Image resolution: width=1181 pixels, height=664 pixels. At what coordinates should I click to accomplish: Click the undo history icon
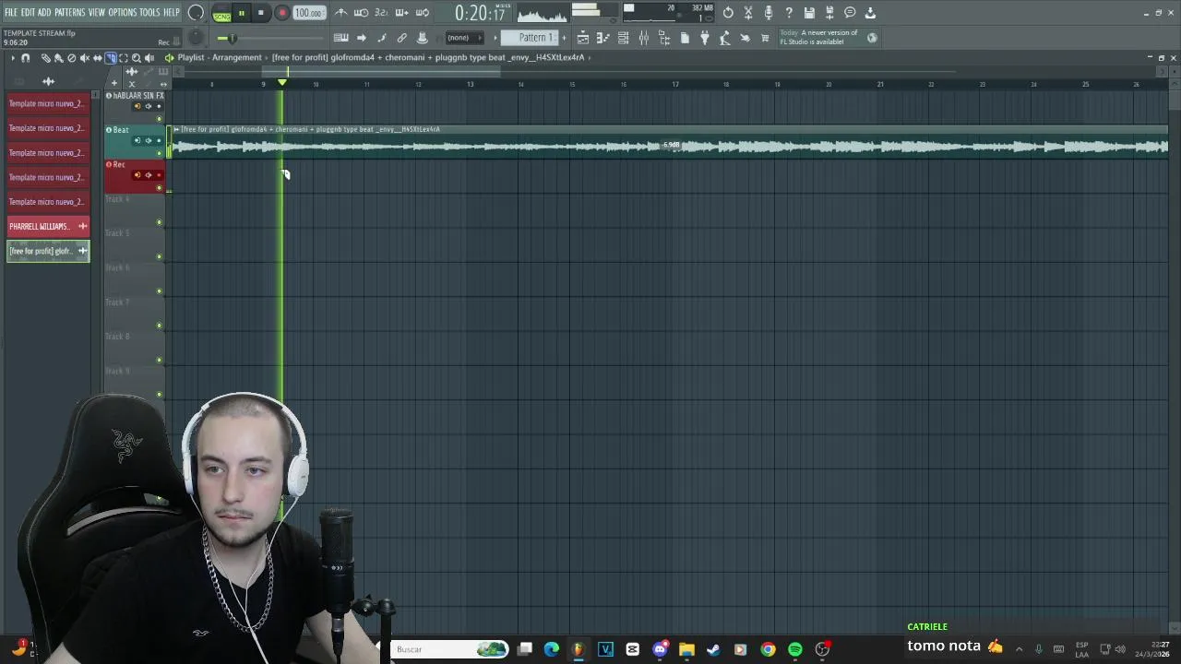(x=728, y=13)
